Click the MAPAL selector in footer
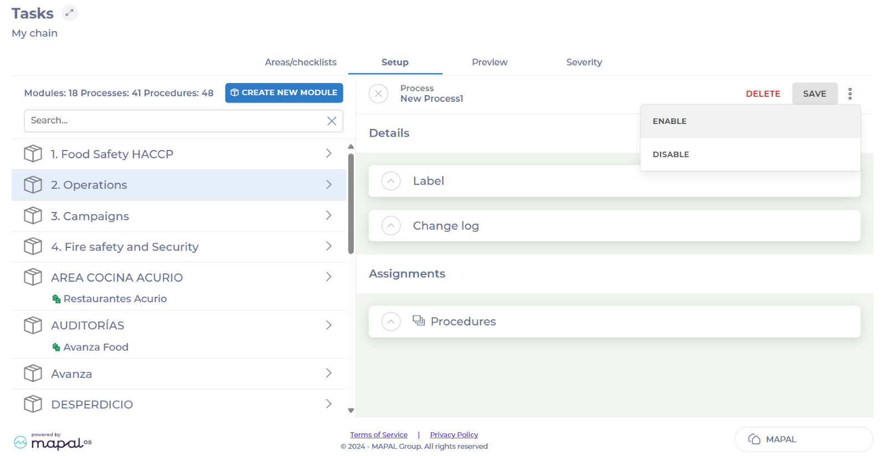 point(803,439)
